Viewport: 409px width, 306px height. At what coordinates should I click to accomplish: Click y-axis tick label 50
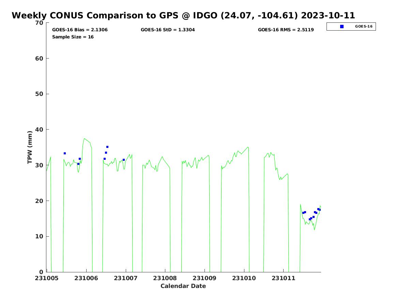40,94
